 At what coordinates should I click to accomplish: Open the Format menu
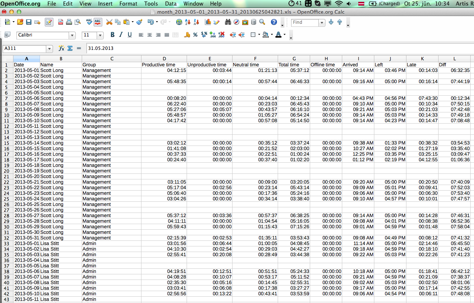[128, 4]
